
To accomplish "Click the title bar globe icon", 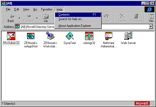I will (x=4, y=3).
